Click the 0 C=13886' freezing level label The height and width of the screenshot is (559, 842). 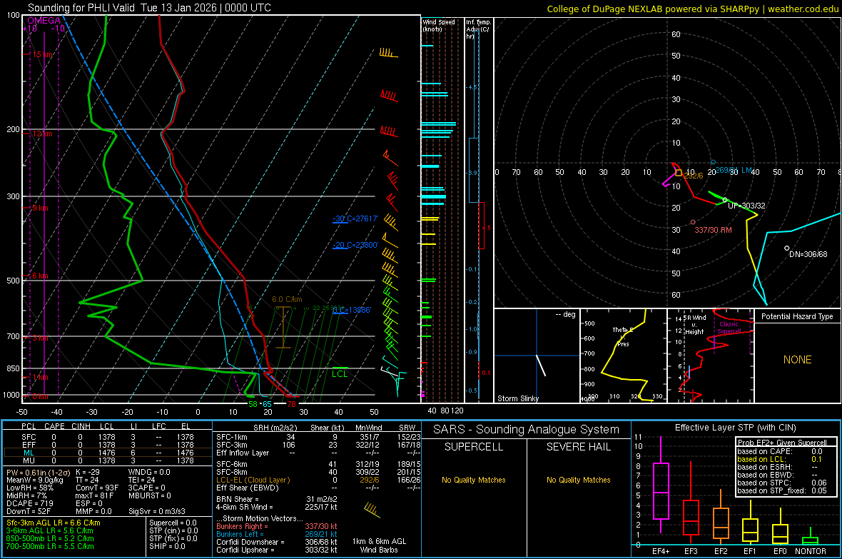click(352, 310)
